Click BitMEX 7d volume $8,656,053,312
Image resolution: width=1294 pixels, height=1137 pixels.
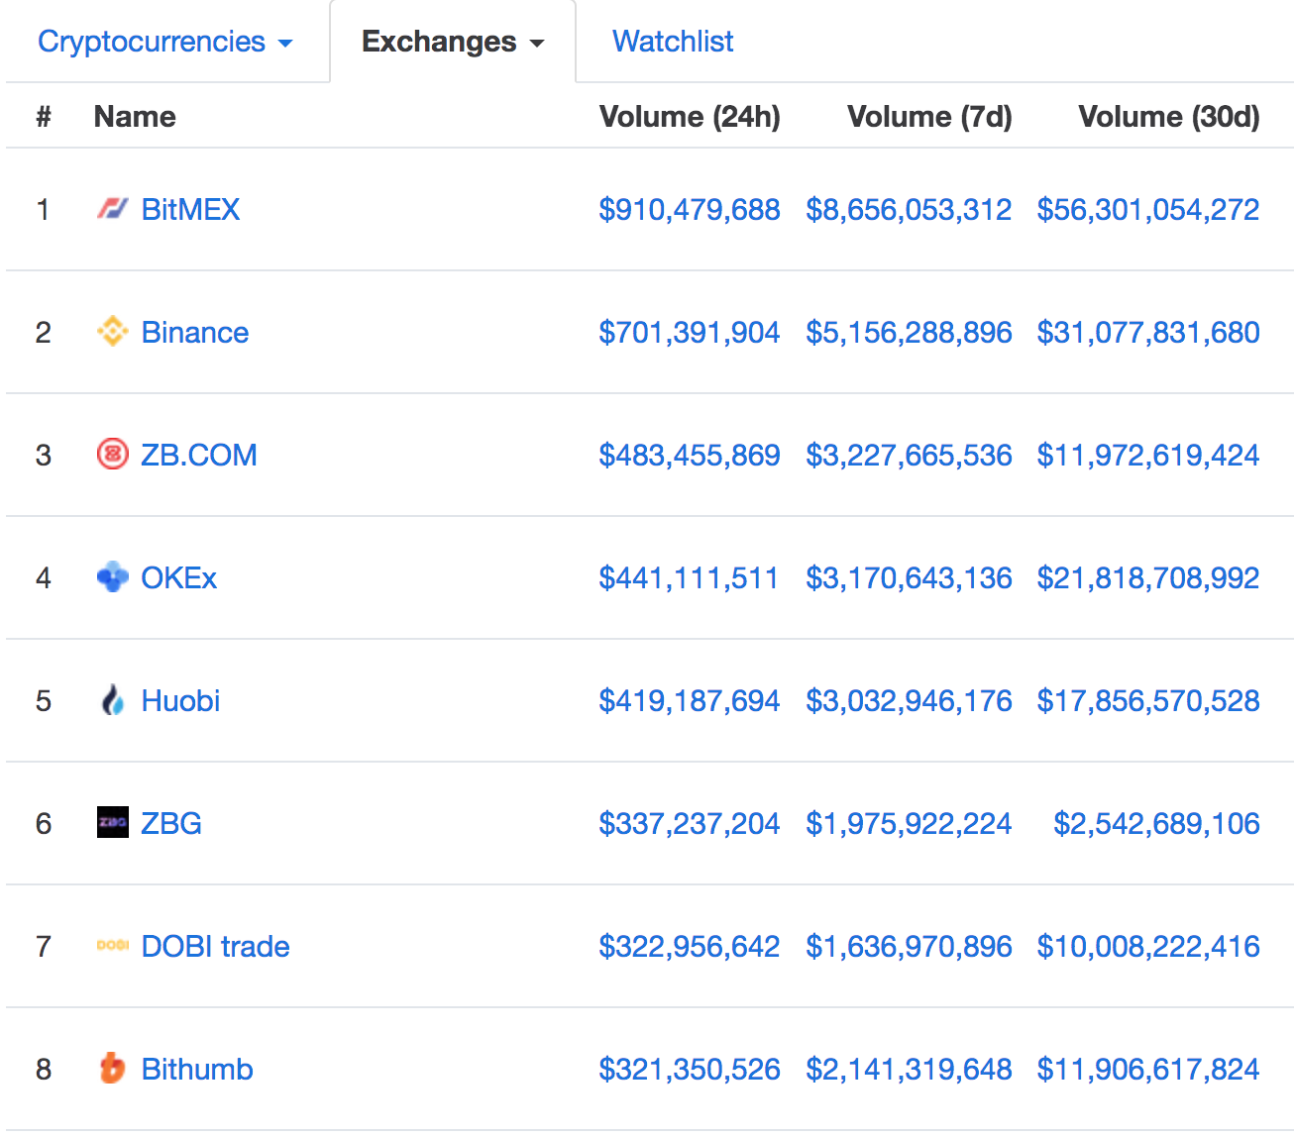click(x=909, y=209)
